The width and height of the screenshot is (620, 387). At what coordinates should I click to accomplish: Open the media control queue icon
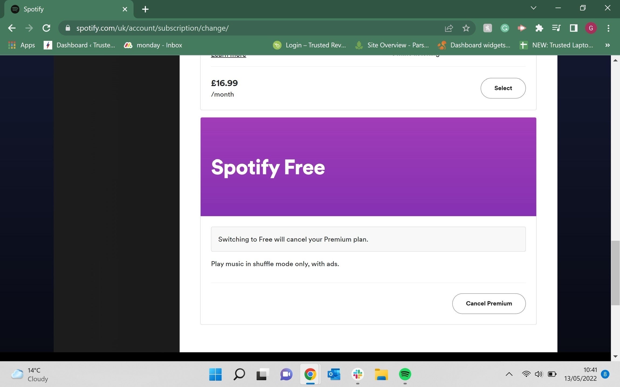[x=556, y=28]
